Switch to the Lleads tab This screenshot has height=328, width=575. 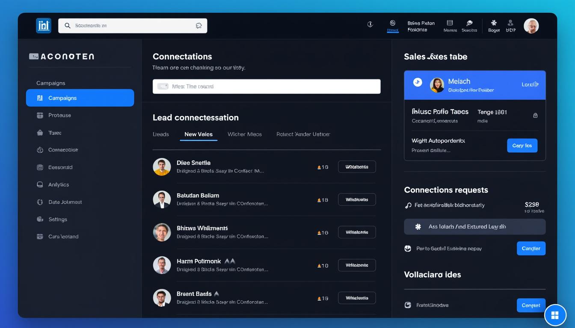161,134
